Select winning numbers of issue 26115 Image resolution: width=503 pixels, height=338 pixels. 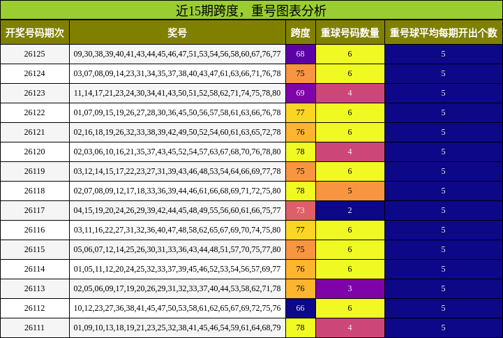tap(177, 250)
